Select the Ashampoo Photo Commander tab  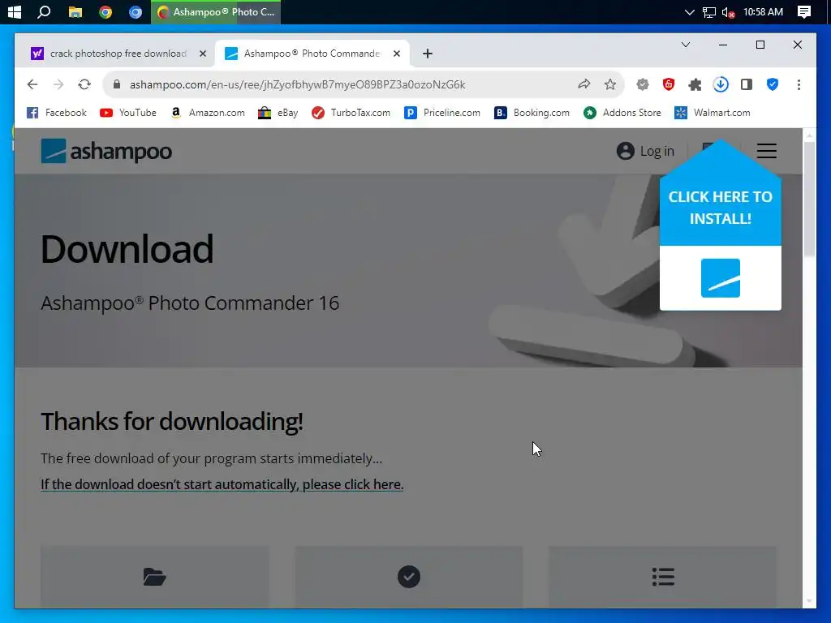(x=312, y=54)
